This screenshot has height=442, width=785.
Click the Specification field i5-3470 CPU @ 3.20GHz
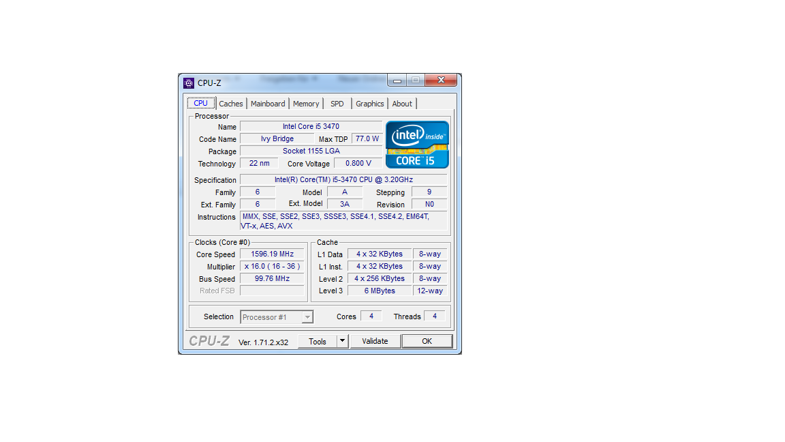[343, 179]
